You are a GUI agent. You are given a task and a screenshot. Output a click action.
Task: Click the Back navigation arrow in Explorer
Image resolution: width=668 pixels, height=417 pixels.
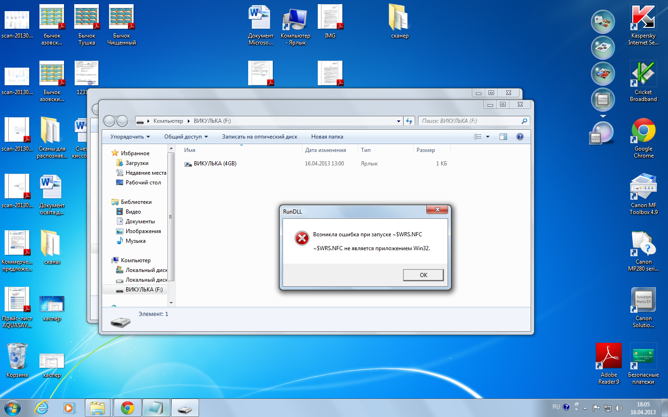[x=109, y=121]
